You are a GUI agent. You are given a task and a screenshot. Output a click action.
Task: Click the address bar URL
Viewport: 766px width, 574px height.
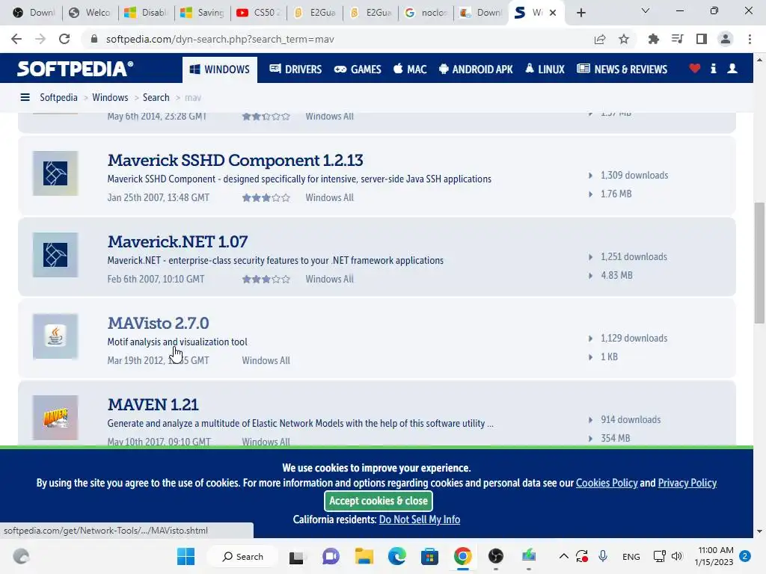220,39
